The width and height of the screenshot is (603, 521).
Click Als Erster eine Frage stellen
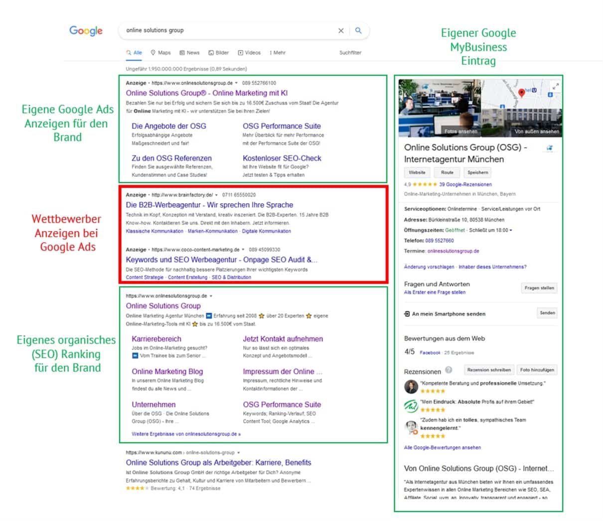pyautogui.click(x=435, y=292)
